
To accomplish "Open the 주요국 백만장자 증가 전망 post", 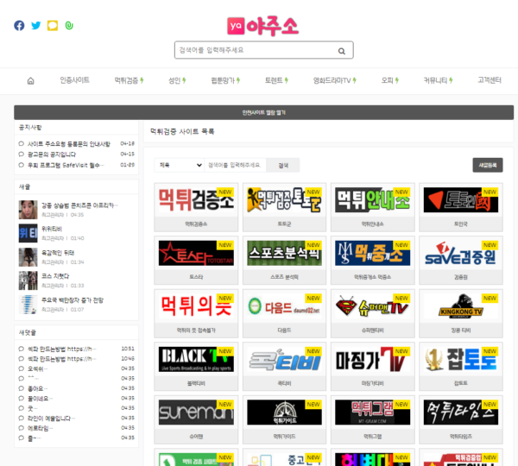I will [73, 299].
